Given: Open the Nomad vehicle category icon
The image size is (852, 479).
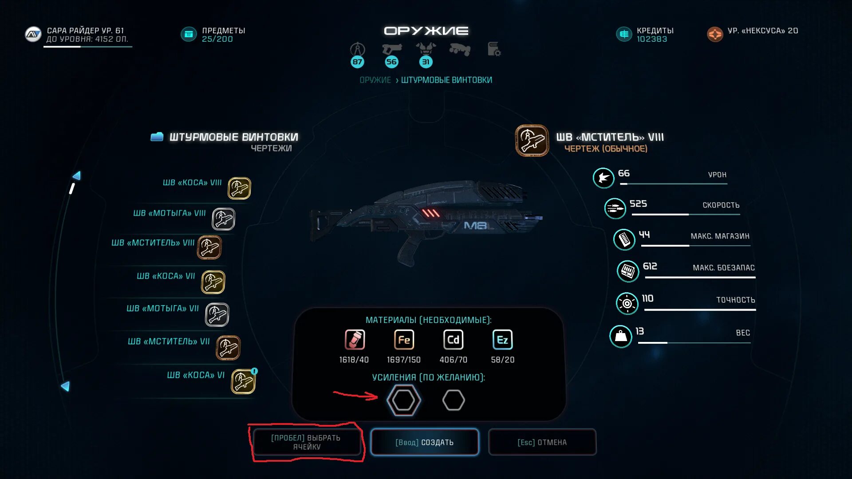Looking at the screenshot, I should click(x=460, y=50).
